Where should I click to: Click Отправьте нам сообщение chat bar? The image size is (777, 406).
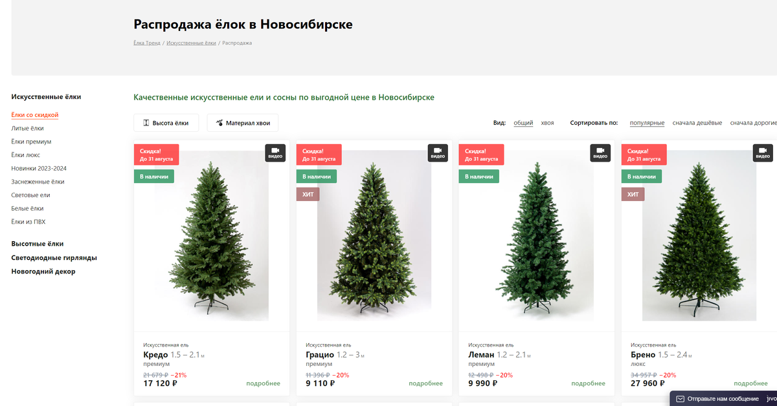pos(723,399)
